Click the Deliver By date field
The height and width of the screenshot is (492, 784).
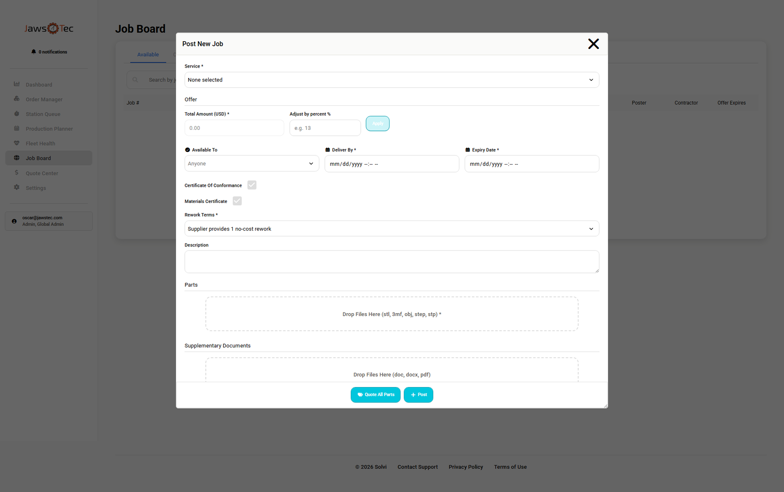(x=392, y=164)
